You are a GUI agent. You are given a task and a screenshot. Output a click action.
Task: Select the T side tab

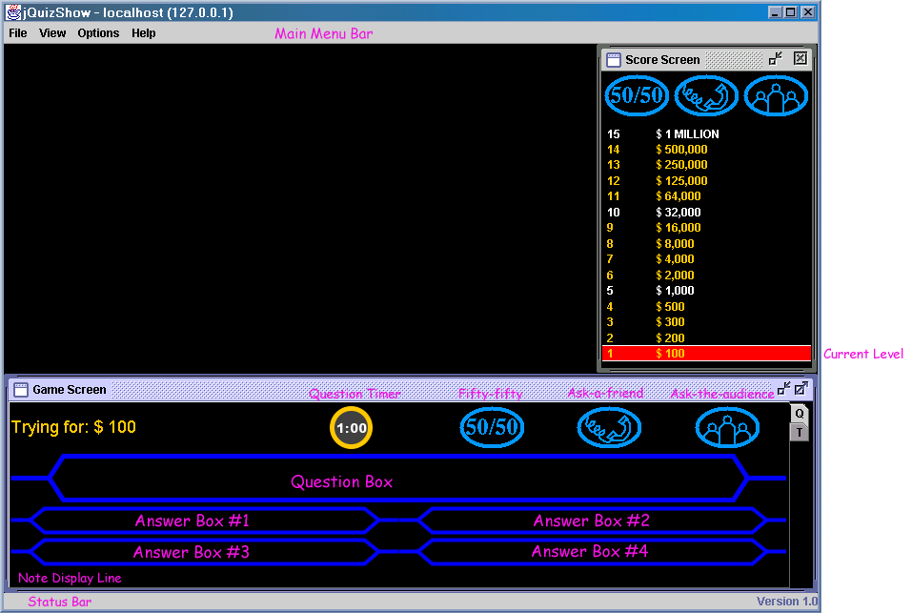800,432
